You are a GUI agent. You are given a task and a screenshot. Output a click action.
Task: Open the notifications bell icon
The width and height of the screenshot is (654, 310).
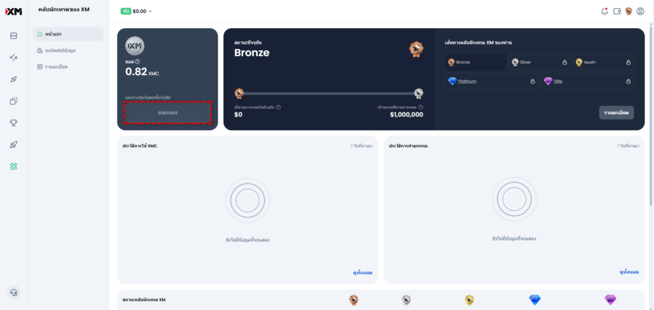coord(604,11)
